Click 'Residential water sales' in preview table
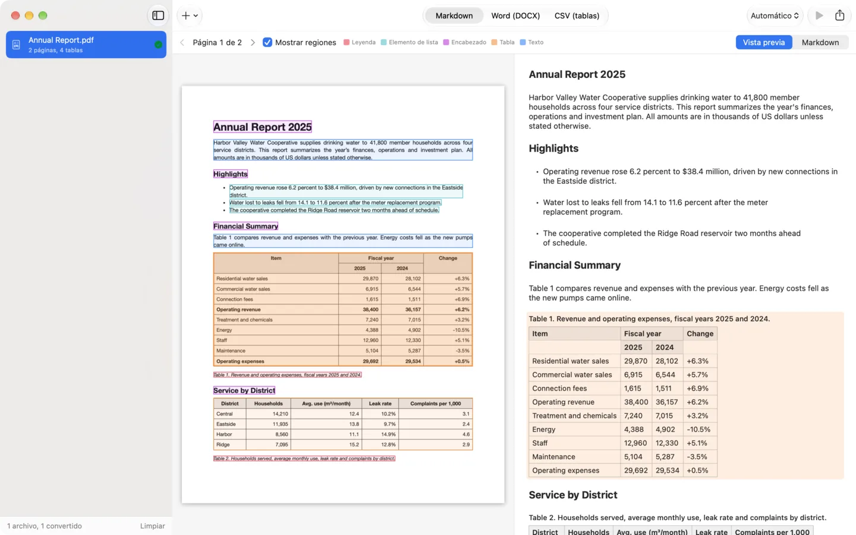Image resolution: width=856 pixels, height=535 pixels. [x=570, y=361]
